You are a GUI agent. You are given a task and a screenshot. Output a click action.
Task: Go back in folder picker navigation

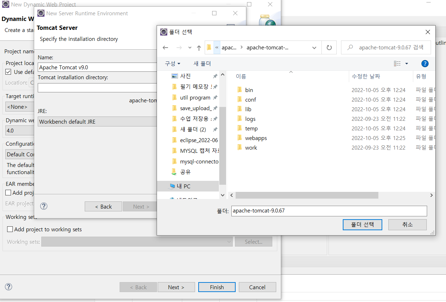[165, 48]
